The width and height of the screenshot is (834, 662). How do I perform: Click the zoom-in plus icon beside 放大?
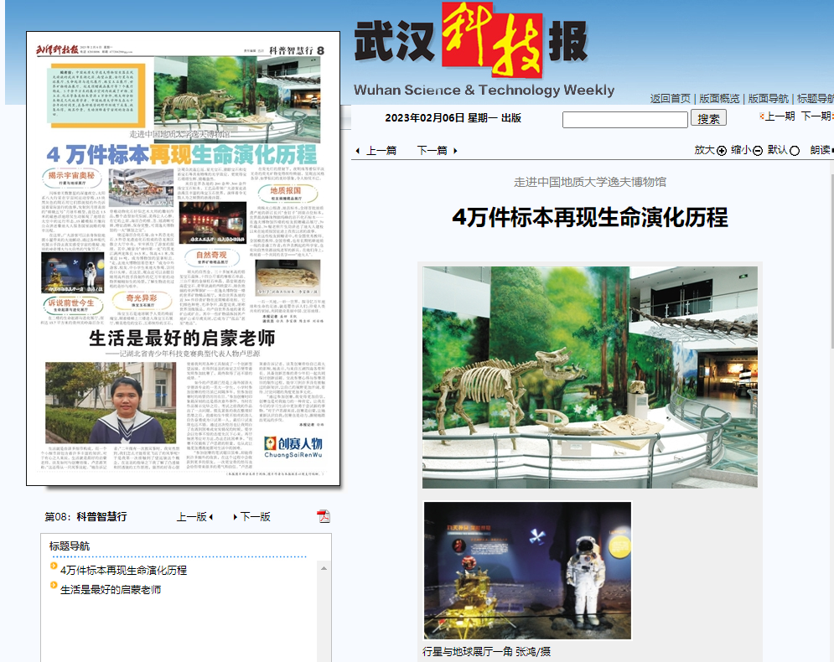click(x=722, y=151)
